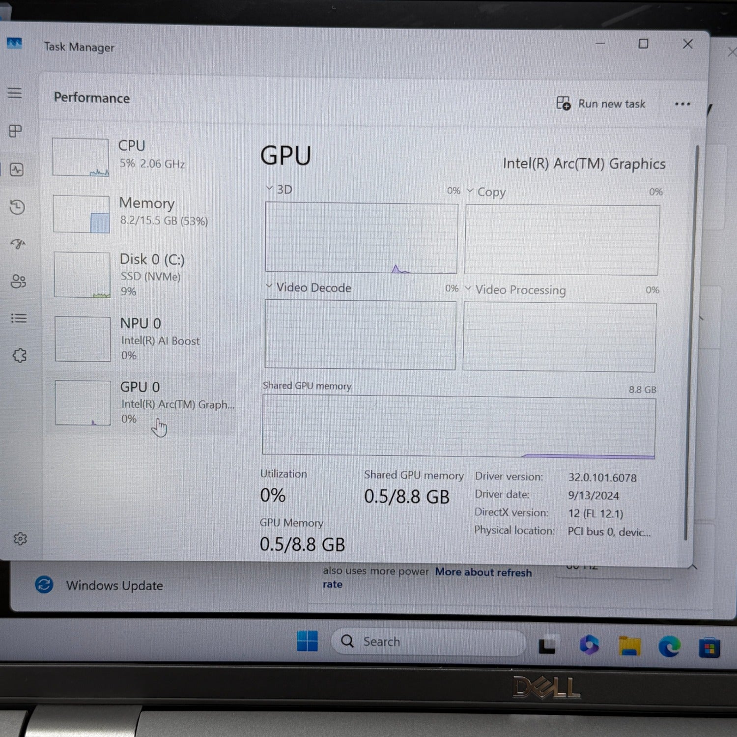737x737 pixels.
Task: Collapse the 3D graph section
Action: coord(269,189)
